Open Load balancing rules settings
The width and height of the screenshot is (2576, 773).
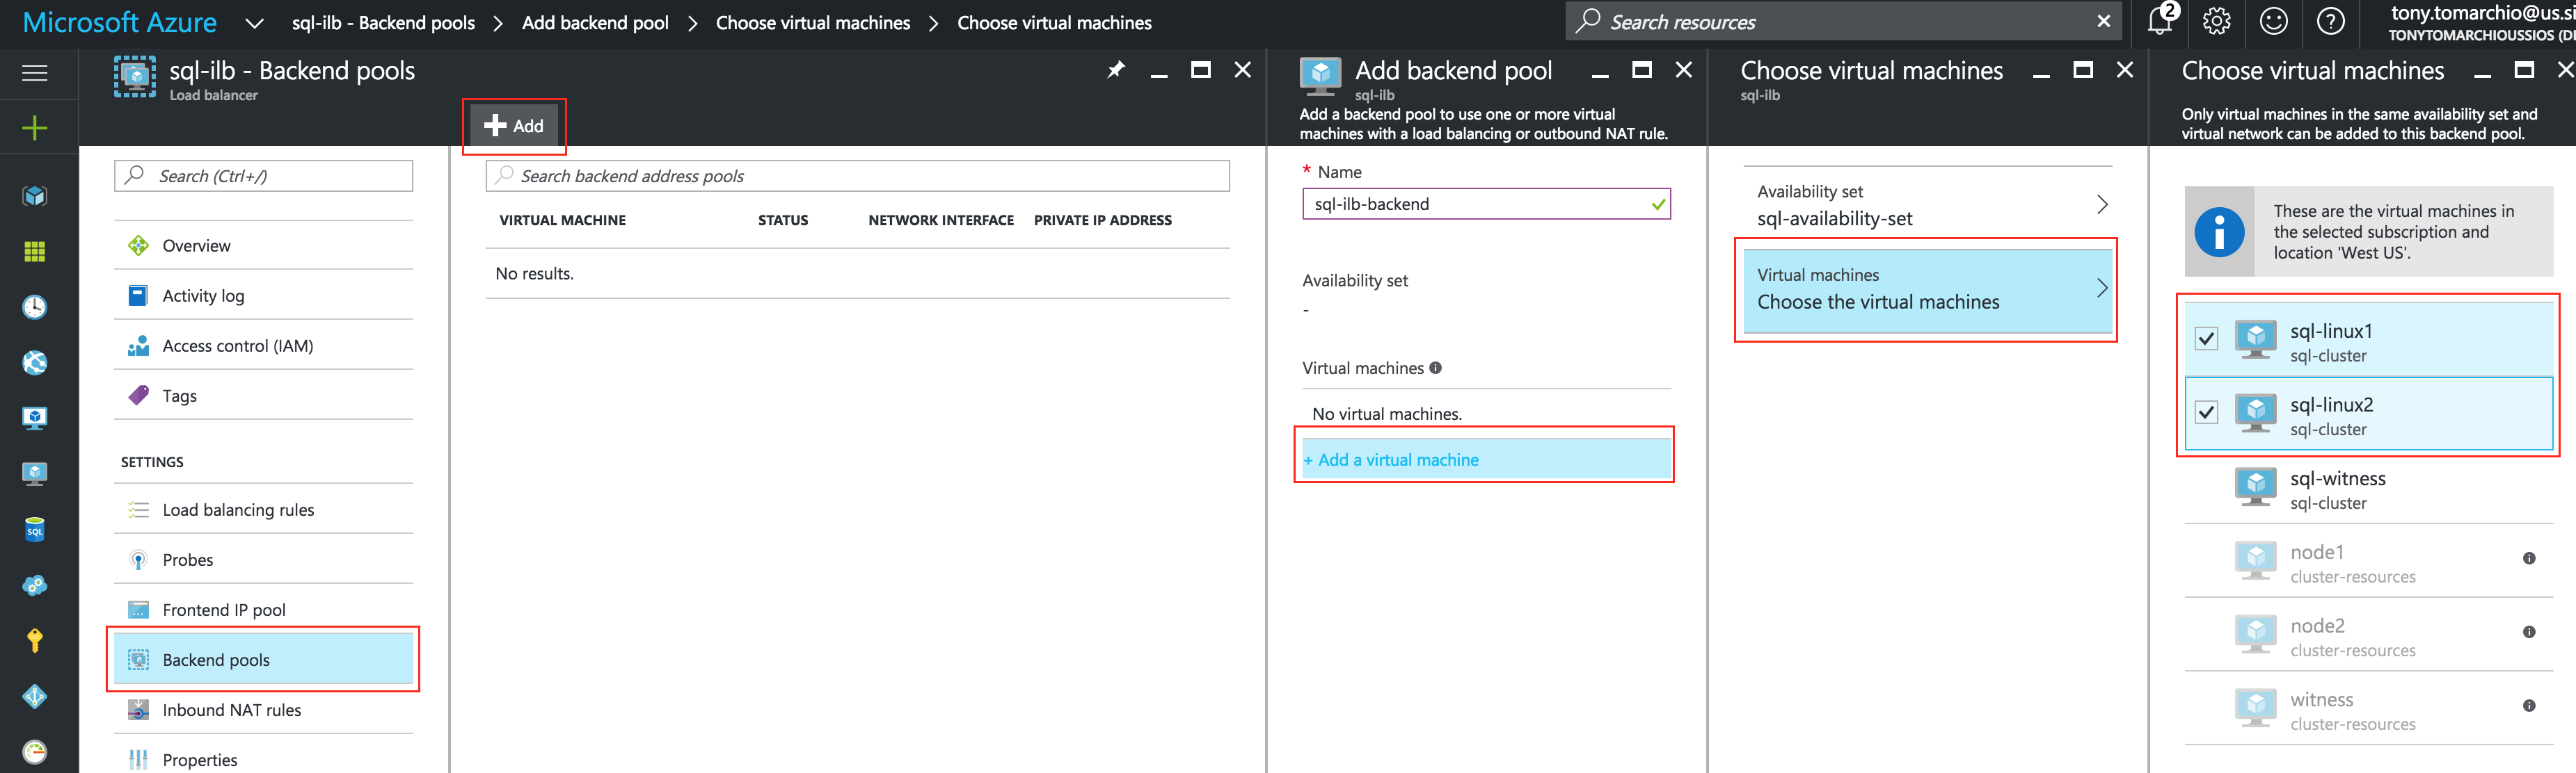pos(263,510)
